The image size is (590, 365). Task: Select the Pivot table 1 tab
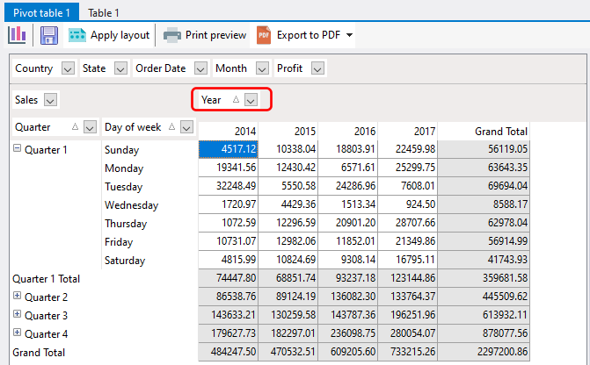[41, 13]
